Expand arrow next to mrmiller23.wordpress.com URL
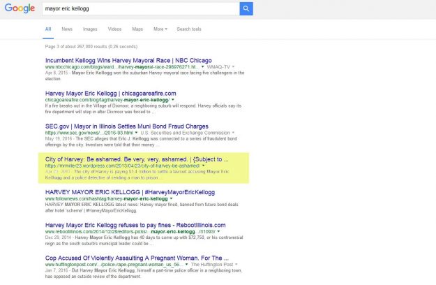The width and height of the screenshot is (436, 285). tap(203, 166)
